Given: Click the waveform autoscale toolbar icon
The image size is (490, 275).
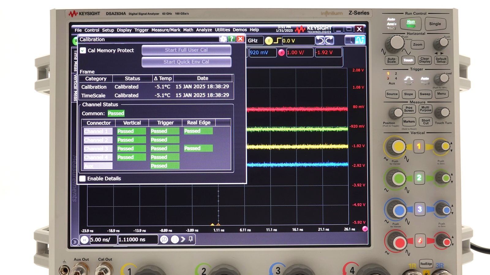Looking at the screenshot, I should (x=360, y=40).
